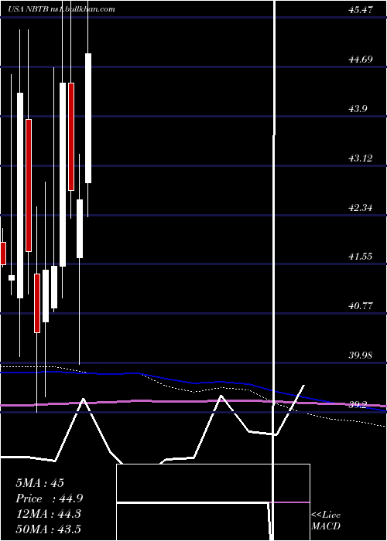
Task: Click the 43.12 price axis label
Action: pyautogui.click(x=361, y=158)
